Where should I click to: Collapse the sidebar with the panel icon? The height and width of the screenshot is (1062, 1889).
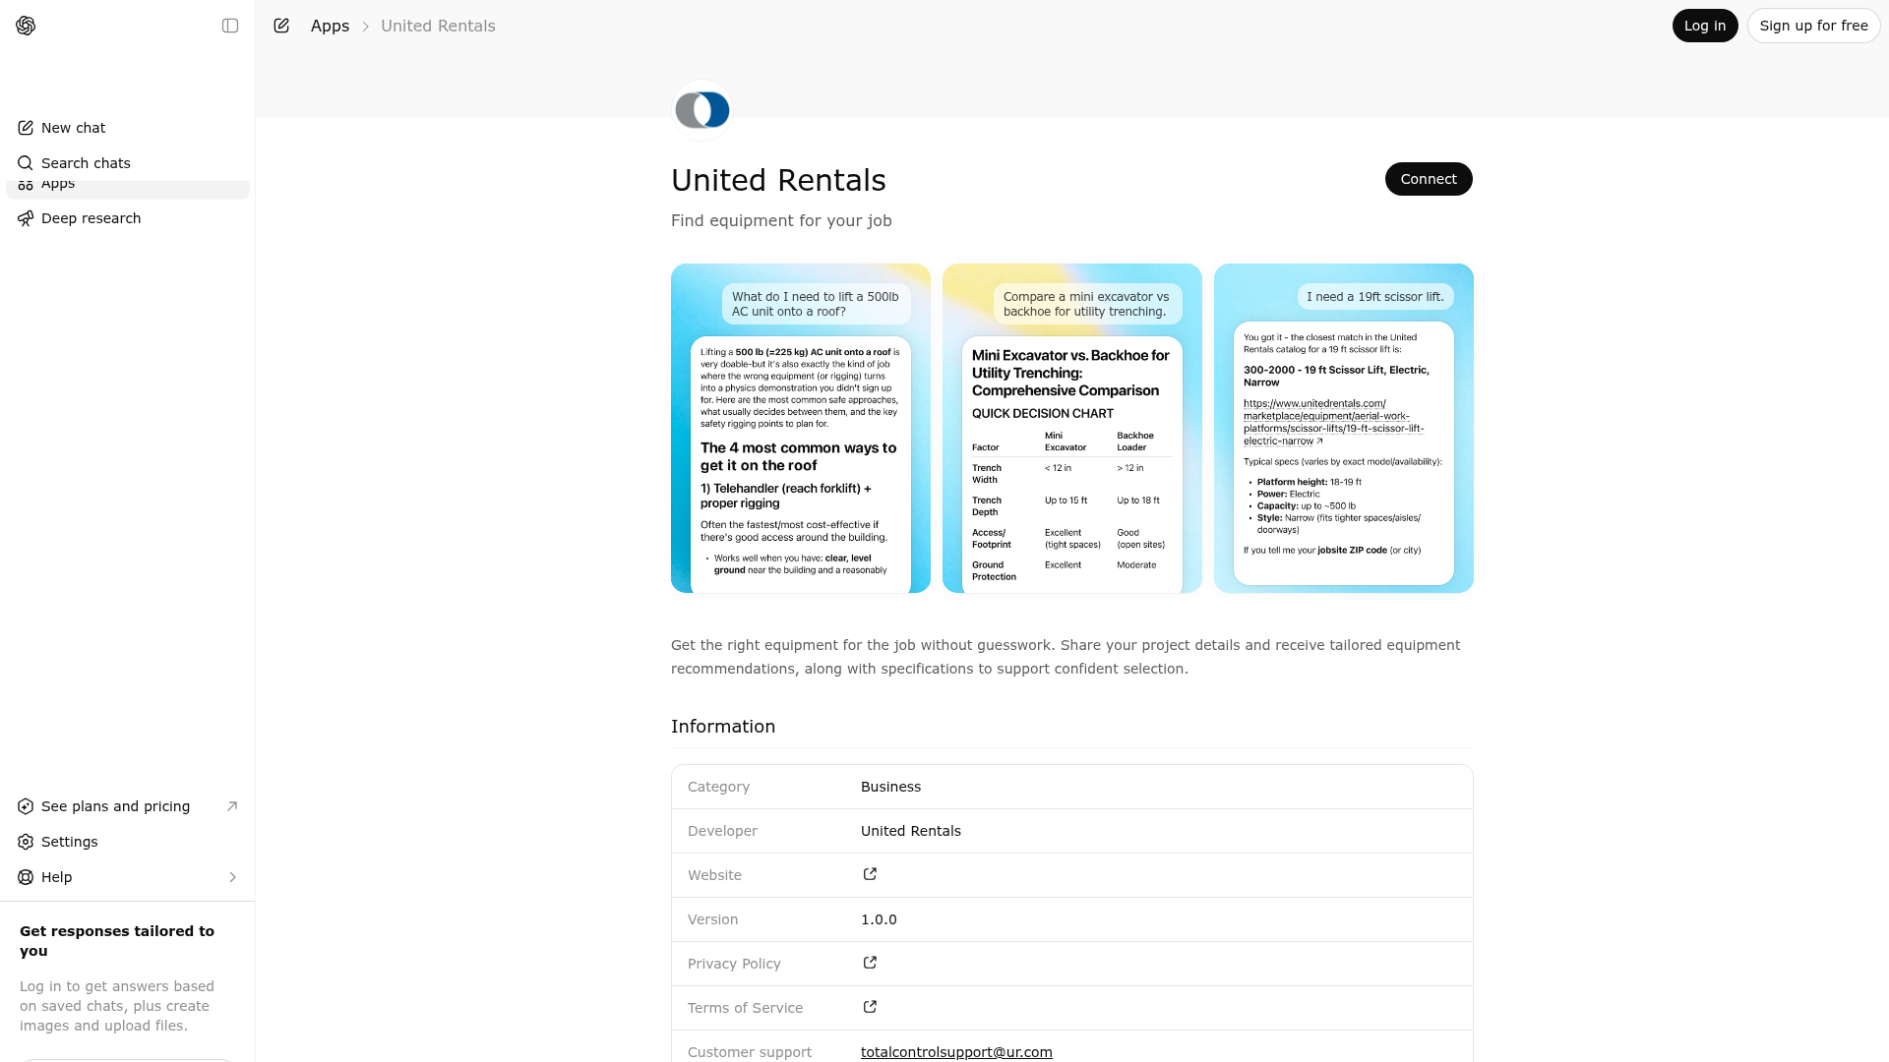click(230, 26)
